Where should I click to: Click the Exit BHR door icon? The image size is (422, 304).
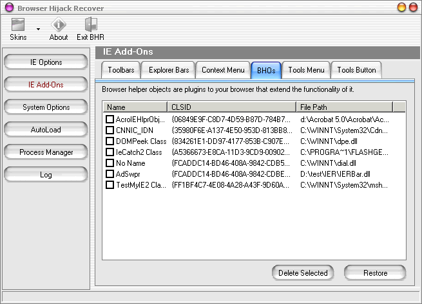point(91,24)
